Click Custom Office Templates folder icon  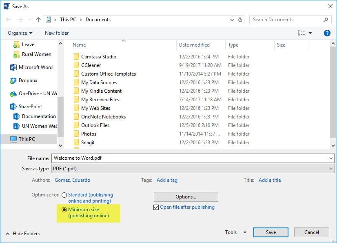[x=76, y=74]
